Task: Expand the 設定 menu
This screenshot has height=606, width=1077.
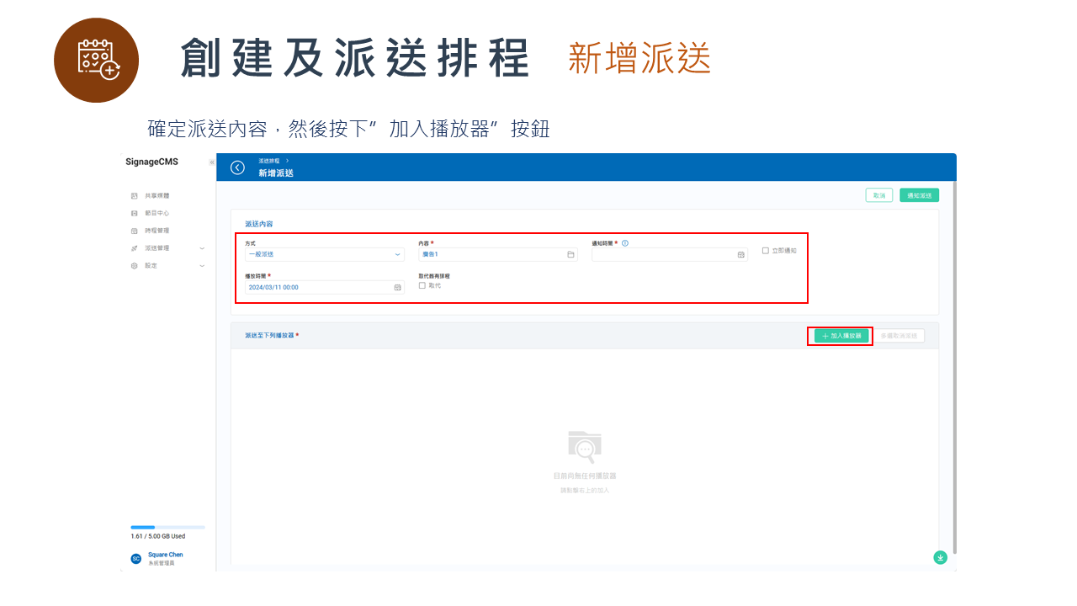Action: [150, 264]
